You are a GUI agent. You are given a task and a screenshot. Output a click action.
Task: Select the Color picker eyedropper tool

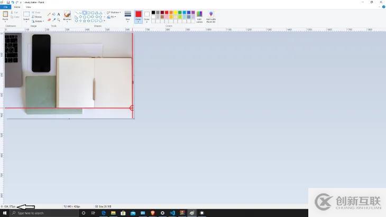click(53, 20)
